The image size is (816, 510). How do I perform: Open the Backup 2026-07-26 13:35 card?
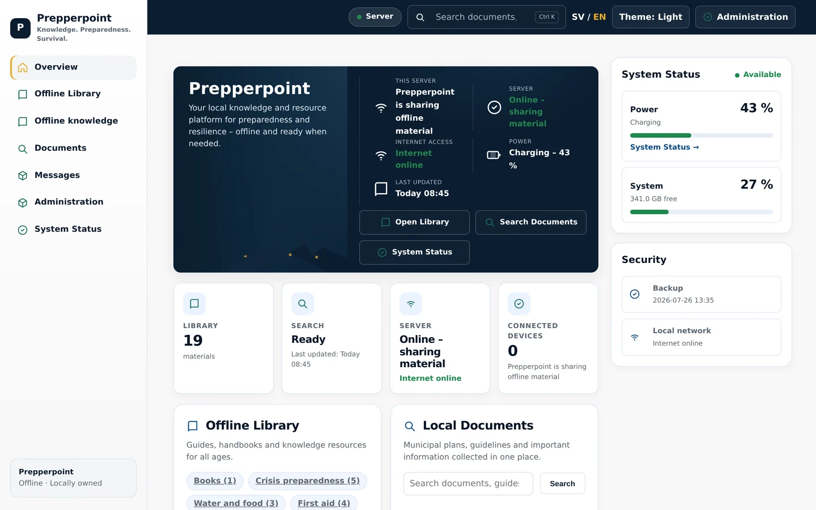click(702, 294)
